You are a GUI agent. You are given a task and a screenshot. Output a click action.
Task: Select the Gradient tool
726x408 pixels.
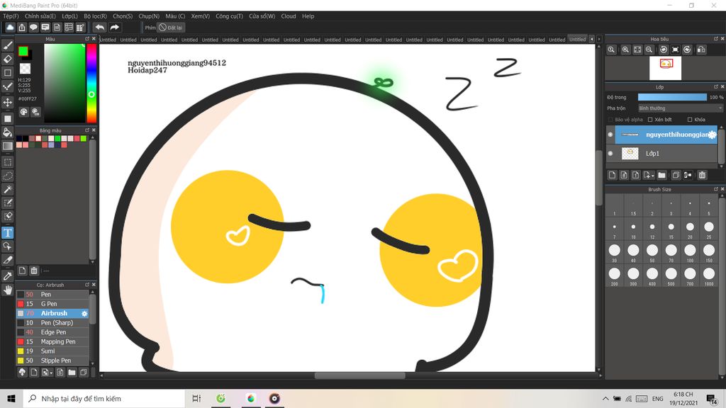coord(7,146)
